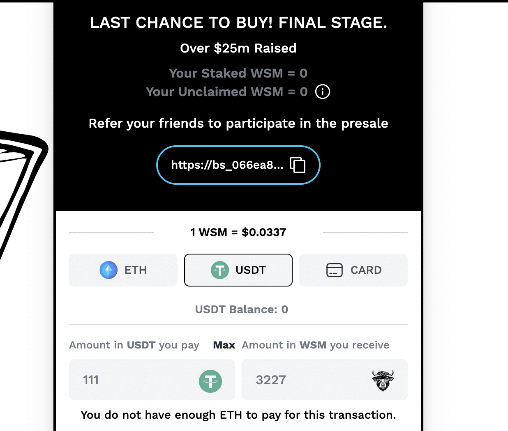Click the USDT Balance: 0 text

pyautogui.click(x=242, y=309)
